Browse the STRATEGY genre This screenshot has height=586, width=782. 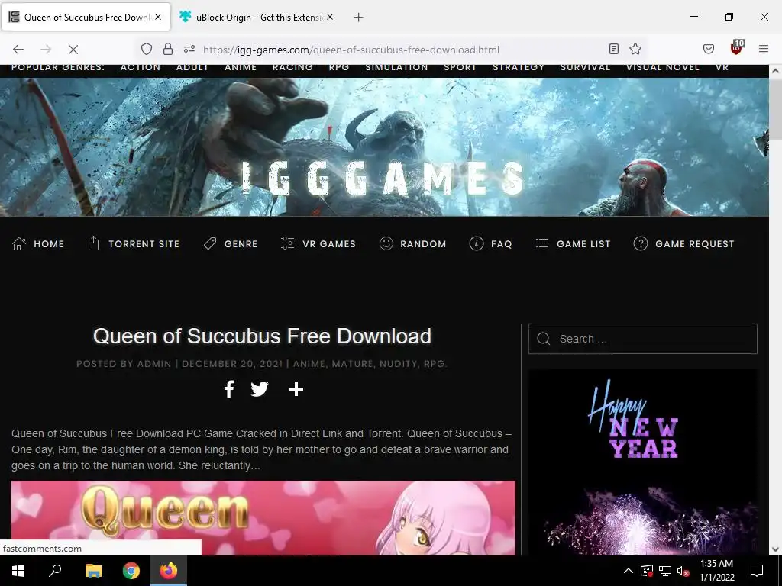[x=519, y=67]
